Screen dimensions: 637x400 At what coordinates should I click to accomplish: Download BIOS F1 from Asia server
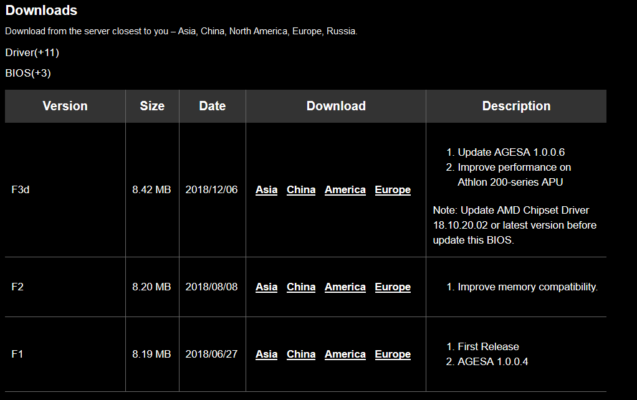tap(267, 354)
